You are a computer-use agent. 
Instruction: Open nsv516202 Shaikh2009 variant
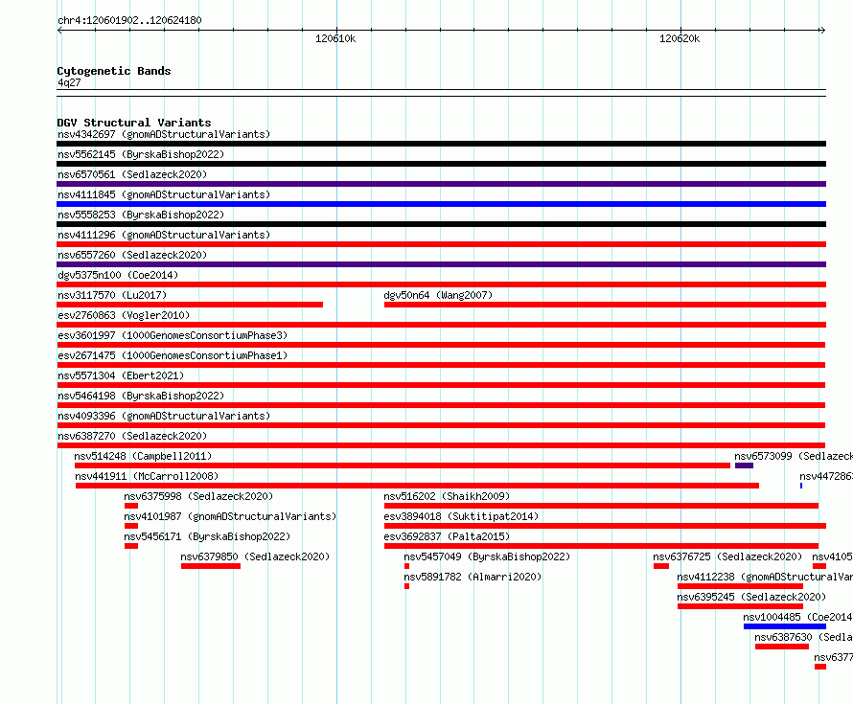click(x=447, y=496)
